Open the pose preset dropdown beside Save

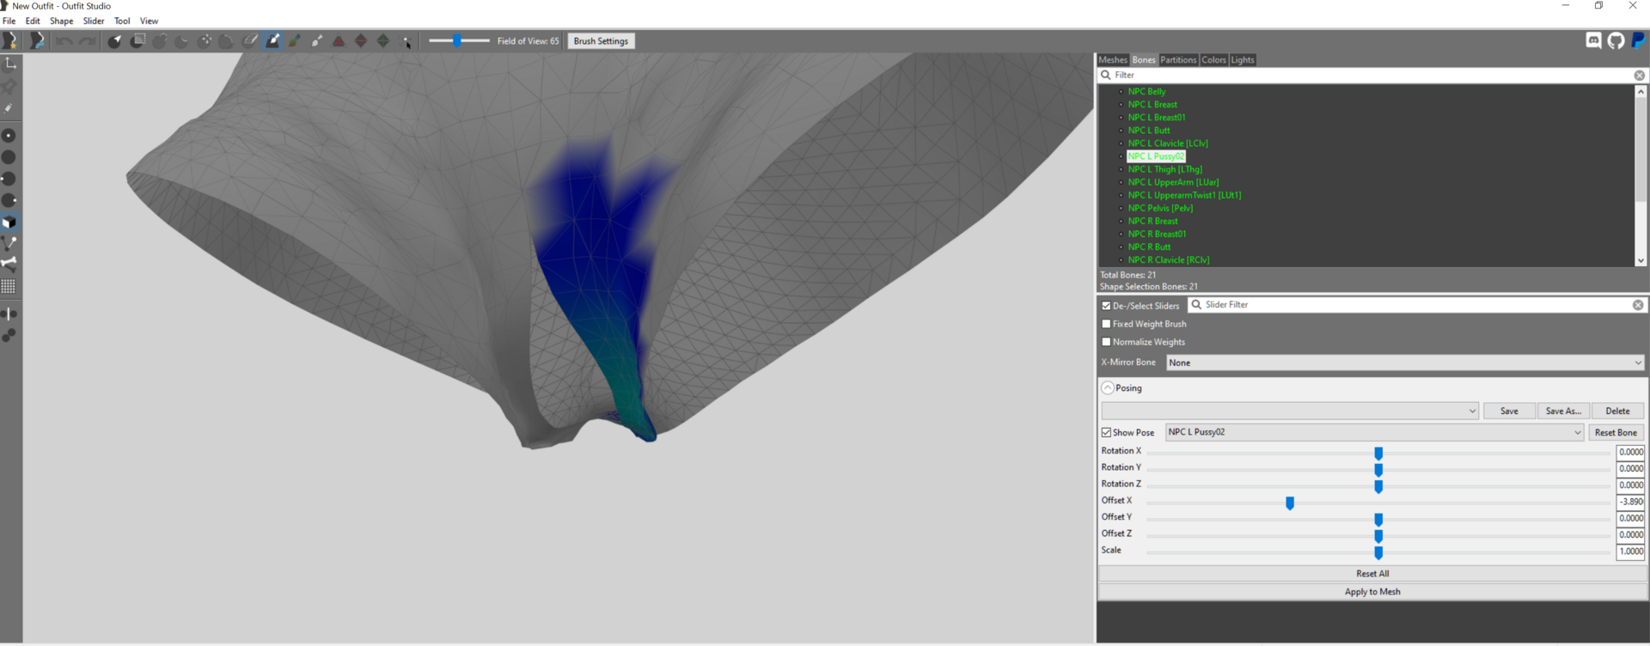1290,411
